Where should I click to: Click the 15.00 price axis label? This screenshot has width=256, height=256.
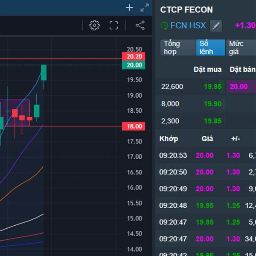click(134, 218)
